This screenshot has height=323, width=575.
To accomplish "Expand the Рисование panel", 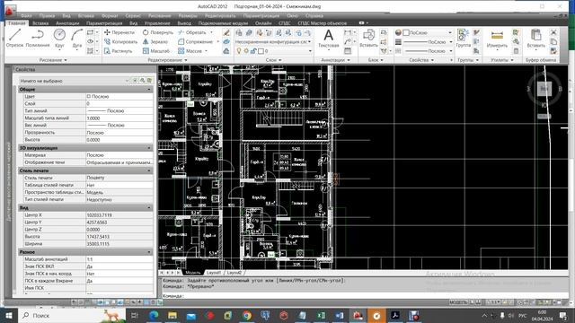I will (x=53, y=60).
